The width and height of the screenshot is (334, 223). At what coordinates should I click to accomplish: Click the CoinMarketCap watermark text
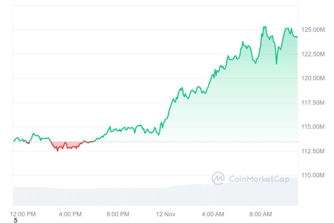(259, 179)
